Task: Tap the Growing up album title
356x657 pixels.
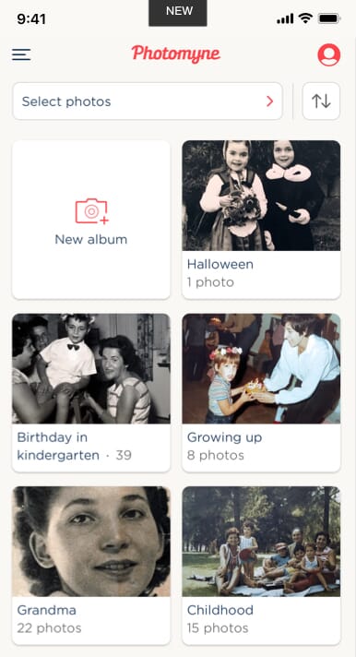Action: [x=224, y=437]
